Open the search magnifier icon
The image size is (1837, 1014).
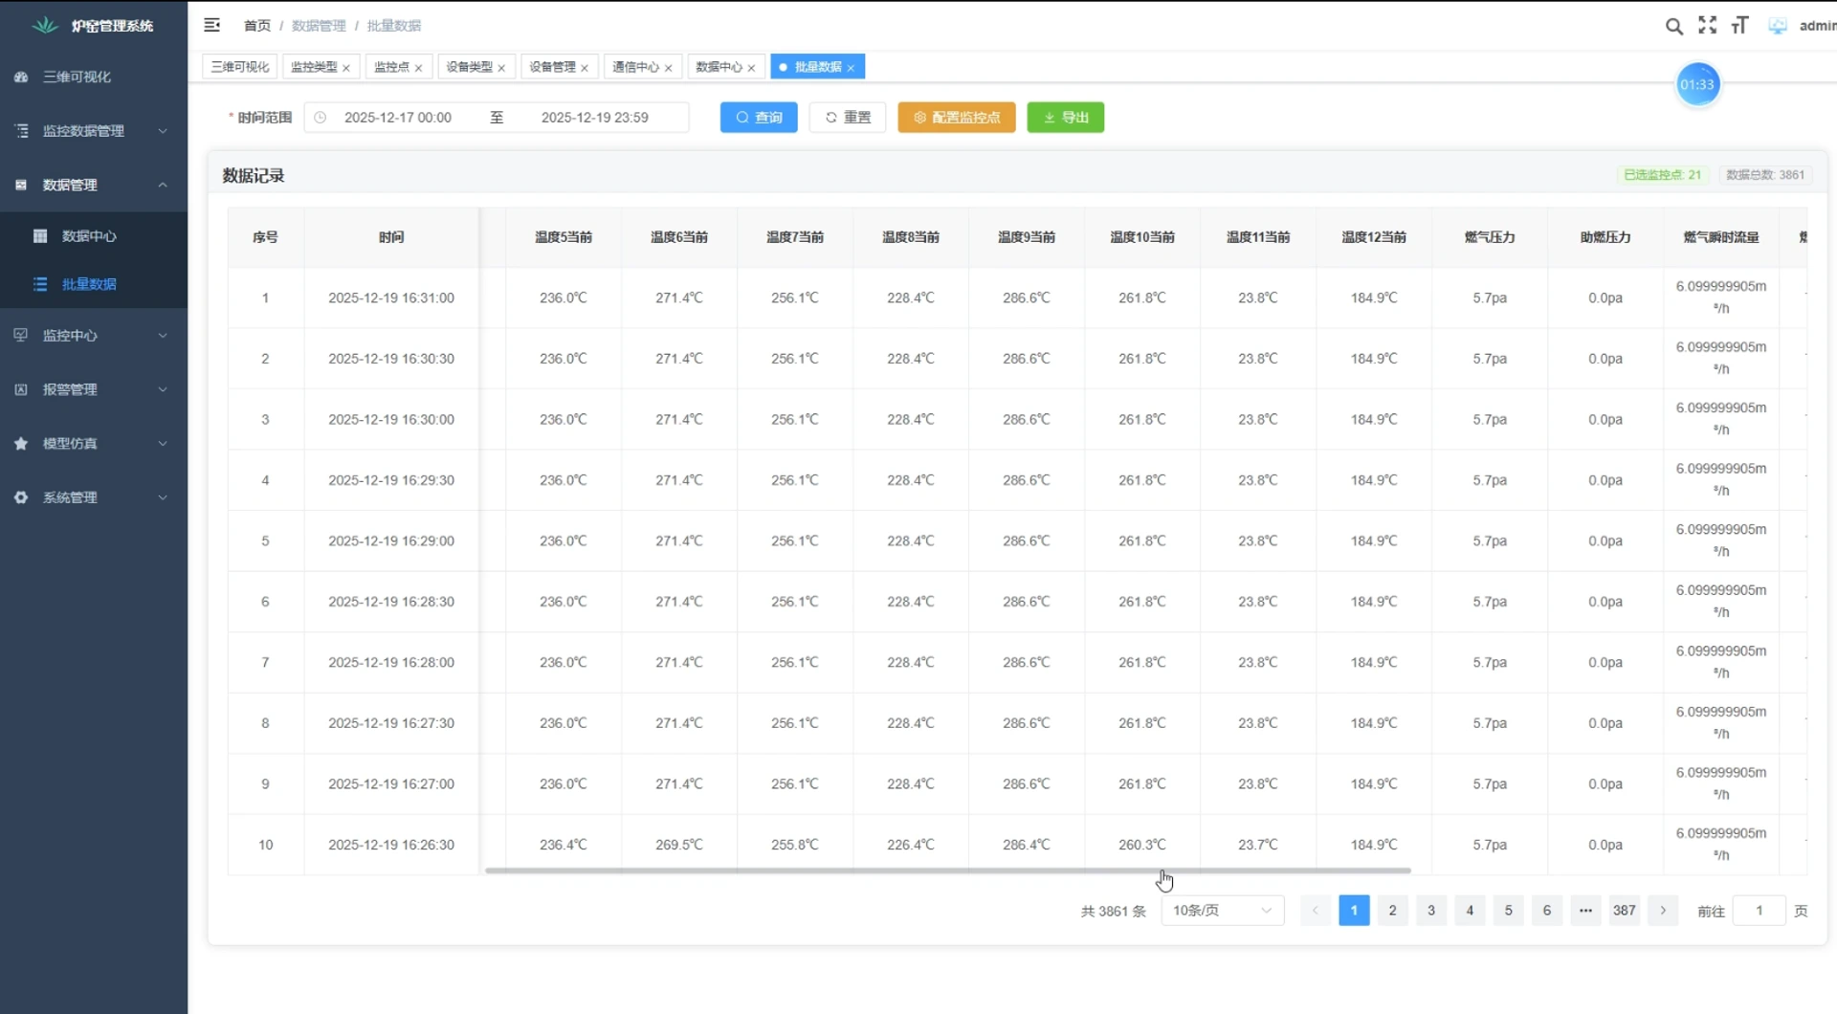[x=1673, y=26]
